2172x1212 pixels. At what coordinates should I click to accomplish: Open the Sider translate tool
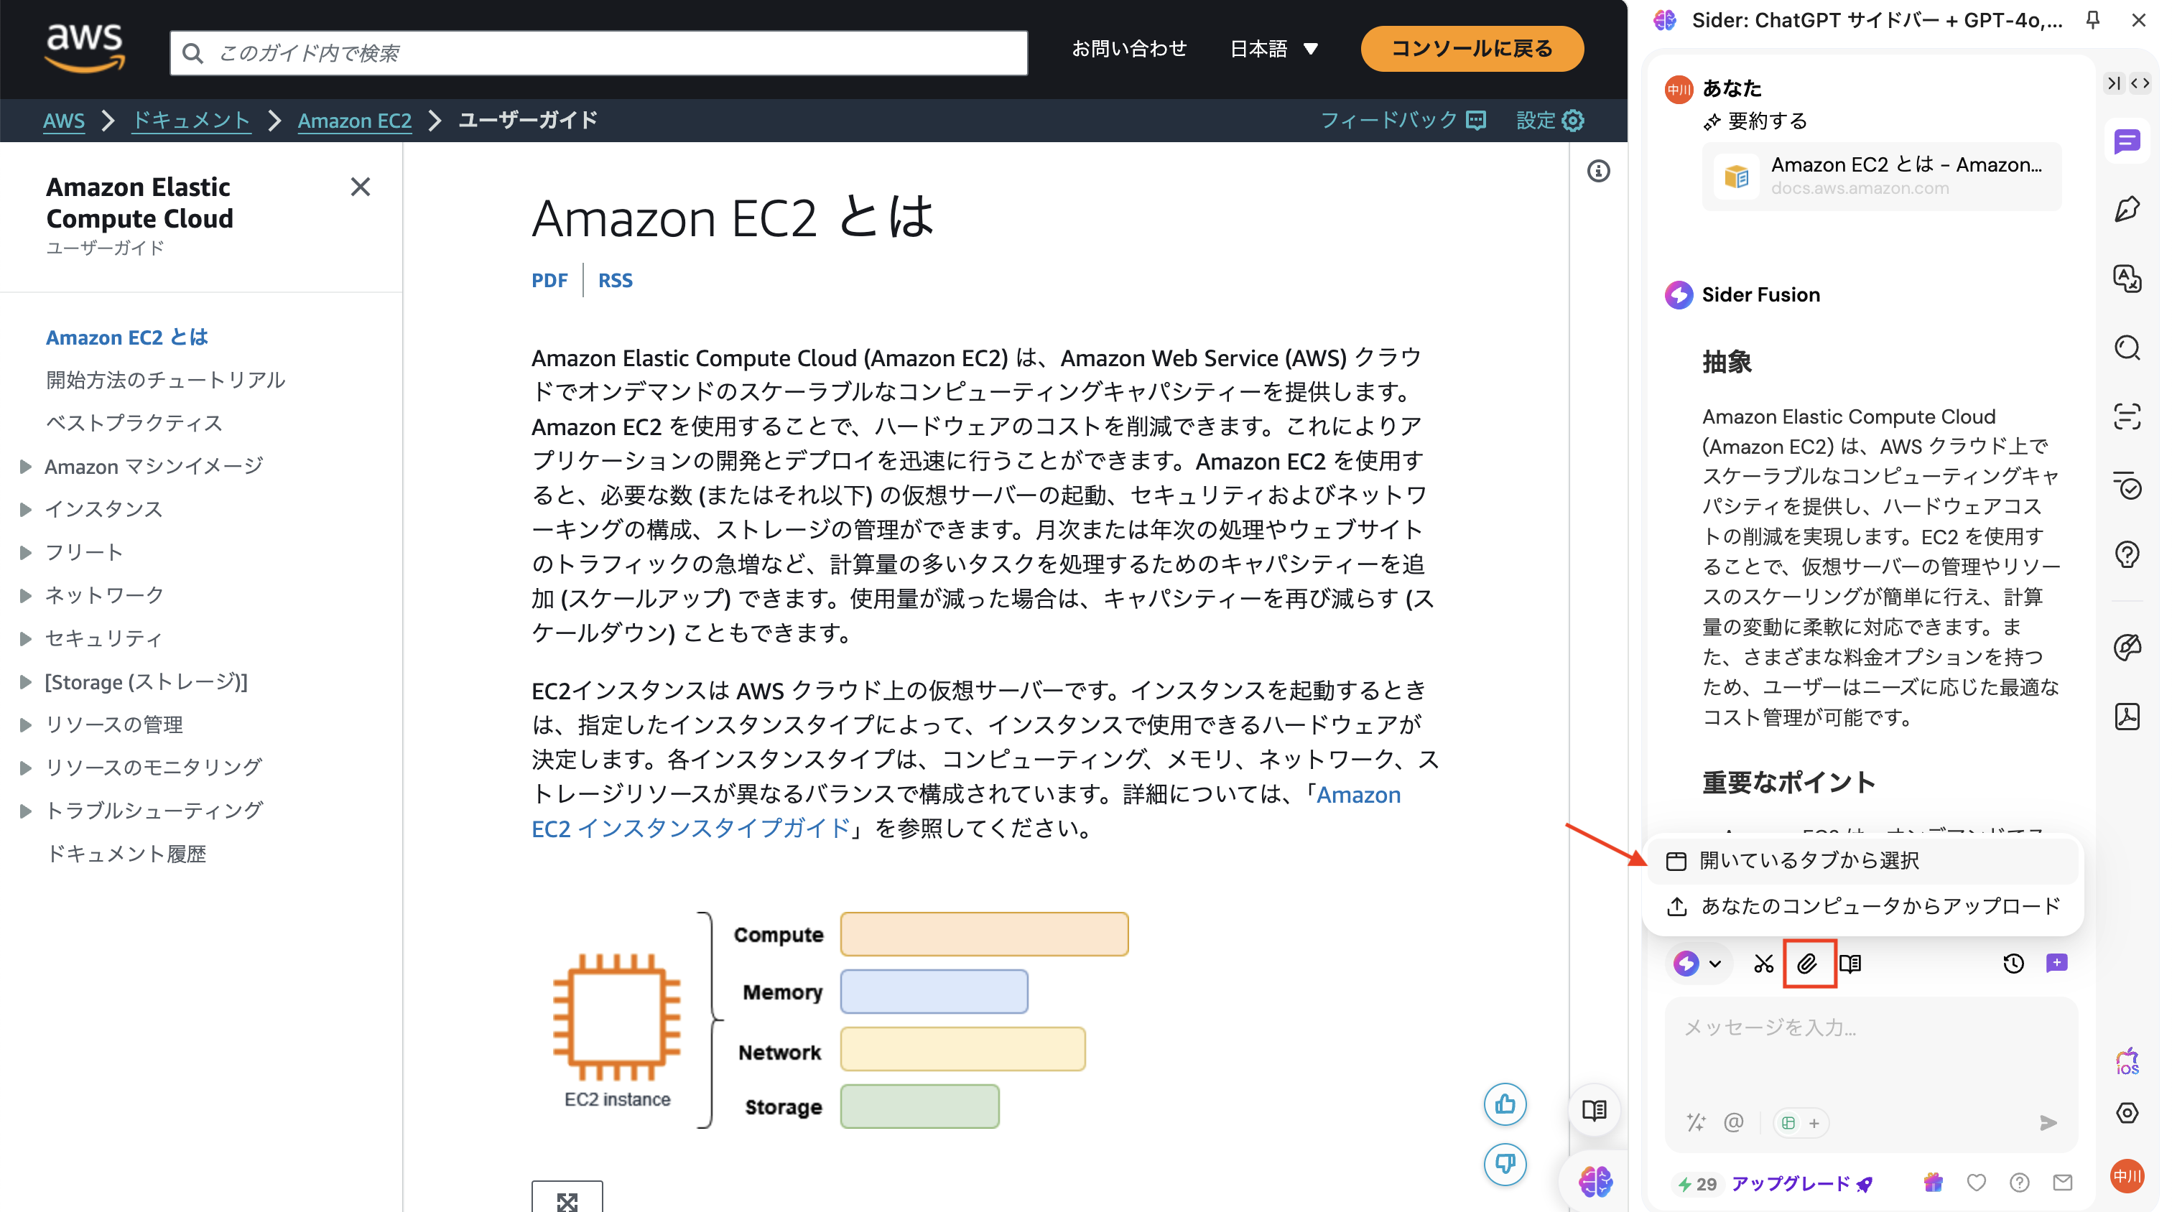point(2127,278)
